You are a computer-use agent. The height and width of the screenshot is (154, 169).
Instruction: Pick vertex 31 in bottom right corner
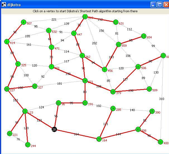(160, 142)
